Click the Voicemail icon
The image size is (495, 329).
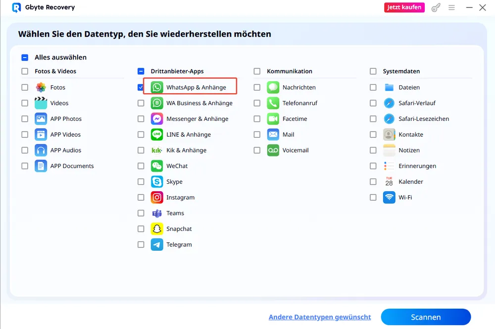[273, 150]
